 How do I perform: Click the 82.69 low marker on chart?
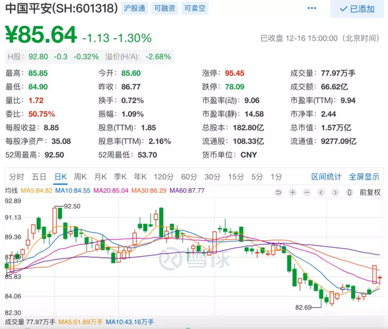click(303, 307)
